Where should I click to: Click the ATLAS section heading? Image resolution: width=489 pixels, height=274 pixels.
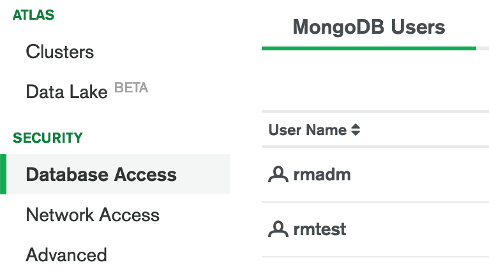tap(33, 15)
